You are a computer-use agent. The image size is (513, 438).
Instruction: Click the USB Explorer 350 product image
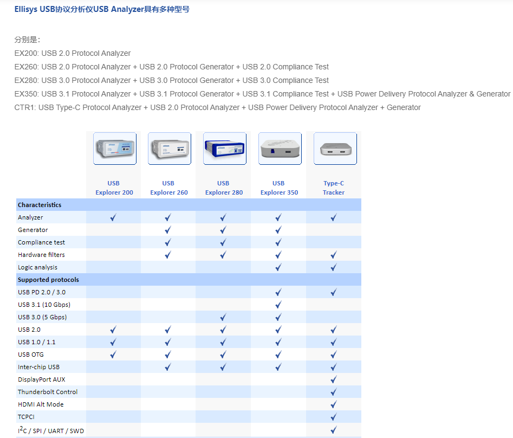[280, 149]
